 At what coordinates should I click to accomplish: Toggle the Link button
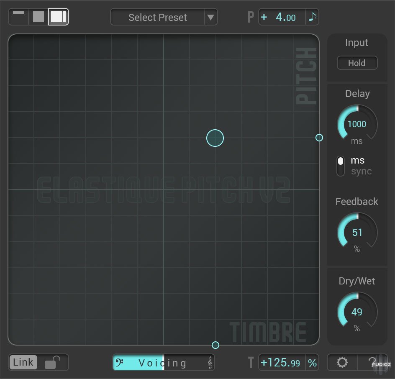click(x=23, y=363)
